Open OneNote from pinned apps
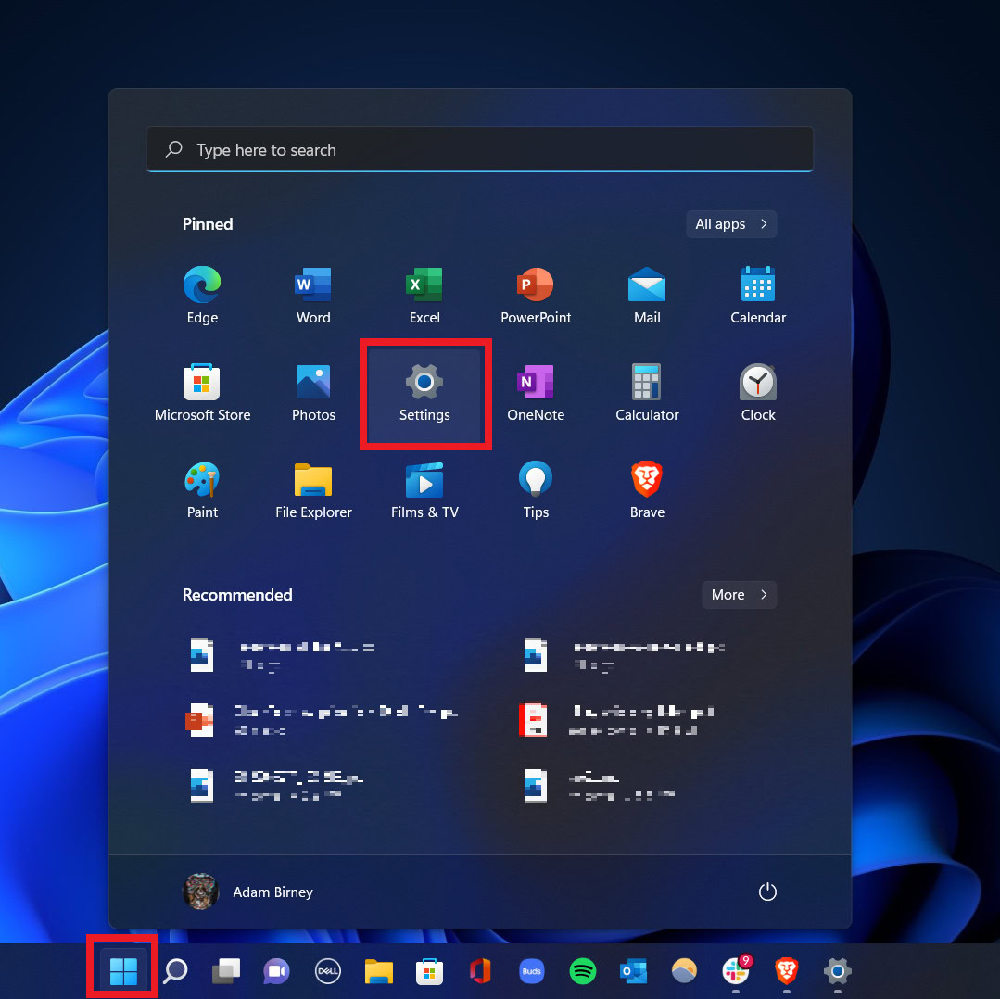1000x999 pixels. coord(536,394)
